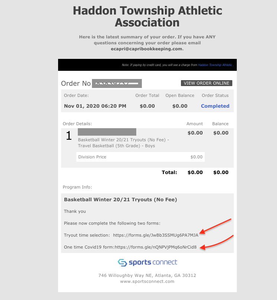Click the lower red arrow annotation
277x300 pixels.
pos(216,242)
